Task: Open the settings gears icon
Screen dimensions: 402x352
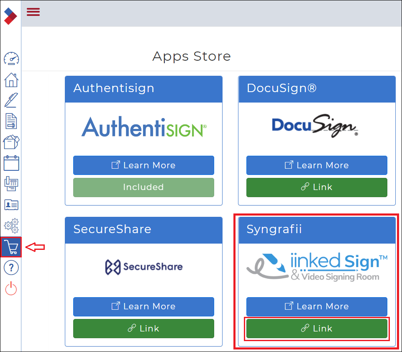Action: [x=11, y=226]
